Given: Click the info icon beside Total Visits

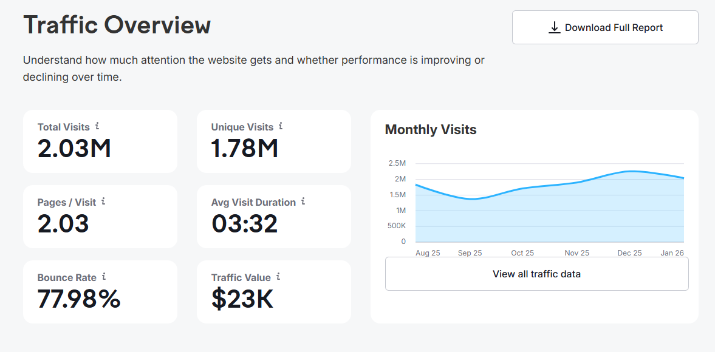Looking at the screenshot, I should (x=97, y=126).
